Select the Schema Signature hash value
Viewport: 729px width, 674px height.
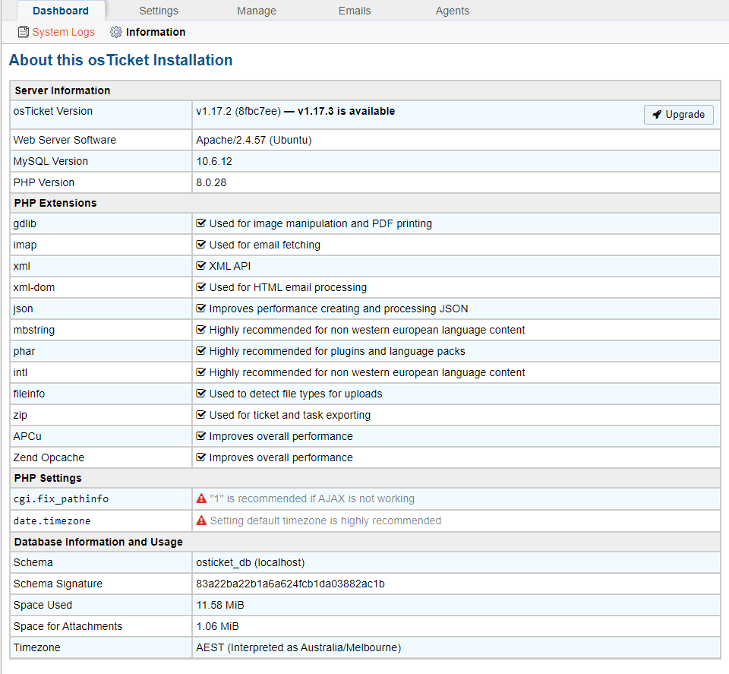click(x=290, y=584)
